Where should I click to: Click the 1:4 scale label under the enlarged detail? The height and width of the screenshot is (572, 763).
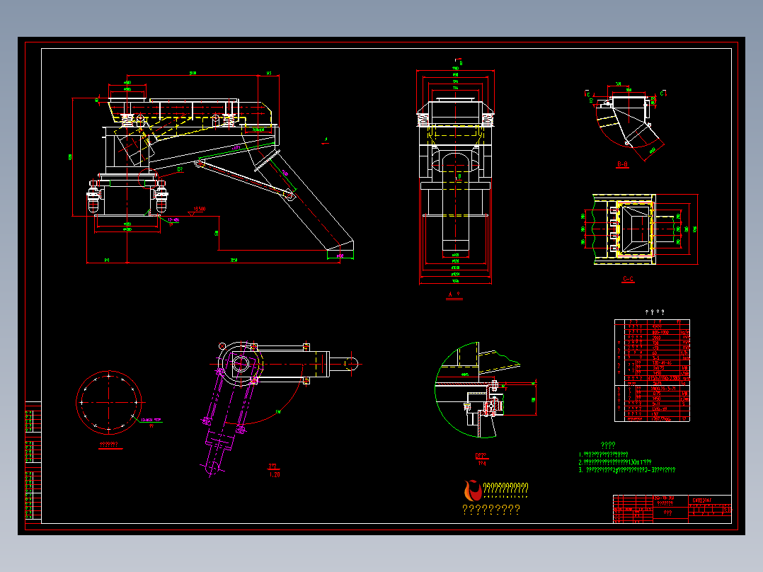(482, 464)
